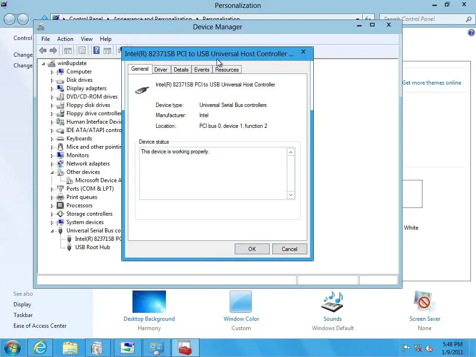Image resolution: width=476 pixels, height=357 pixels.
Task: Open the Display link under See also
Action: coord(22,304)
